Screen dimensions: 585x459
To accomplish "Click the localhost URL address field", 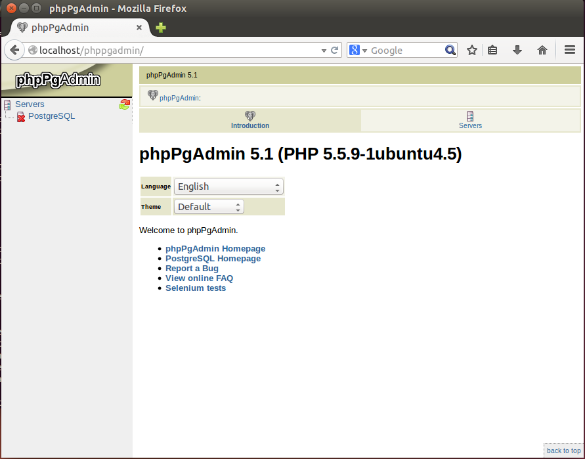I will point(177,50).
